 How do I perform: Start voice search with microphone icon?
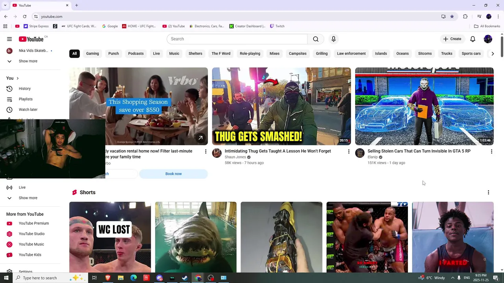click(x=334, y=39)
